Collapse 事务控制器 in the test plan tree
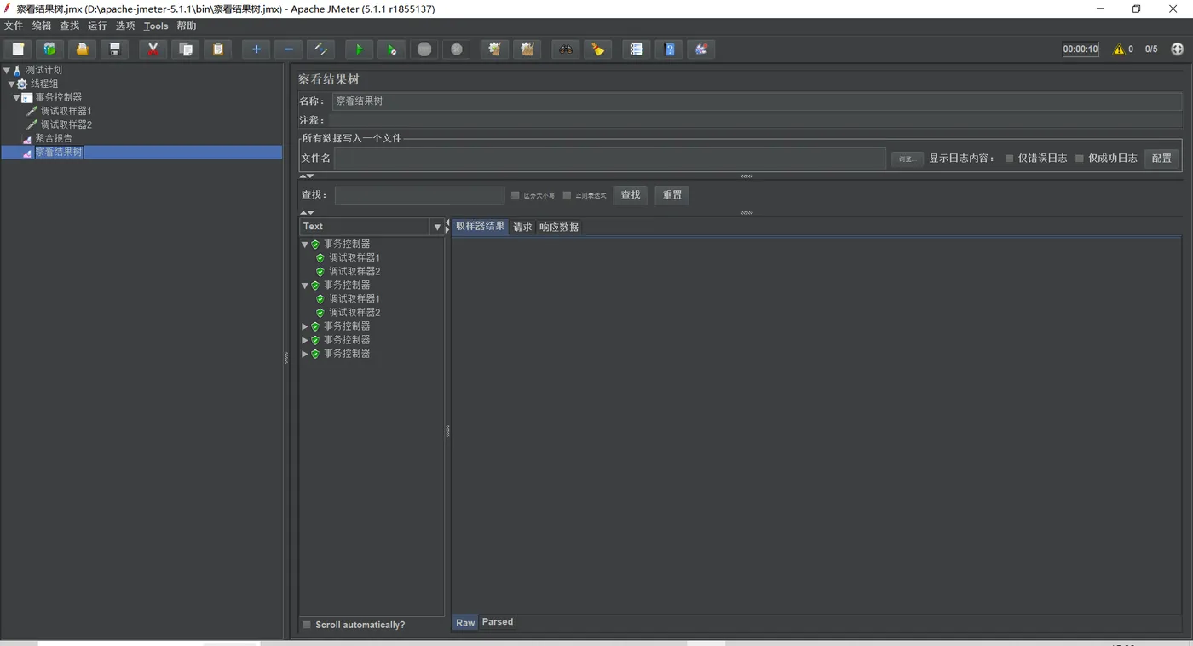This screenshot has width=1193, height=646. click(x=16, y=98)
